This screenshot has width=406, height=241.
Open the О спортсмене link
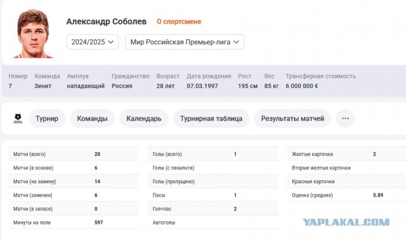[x=179, y=22]
